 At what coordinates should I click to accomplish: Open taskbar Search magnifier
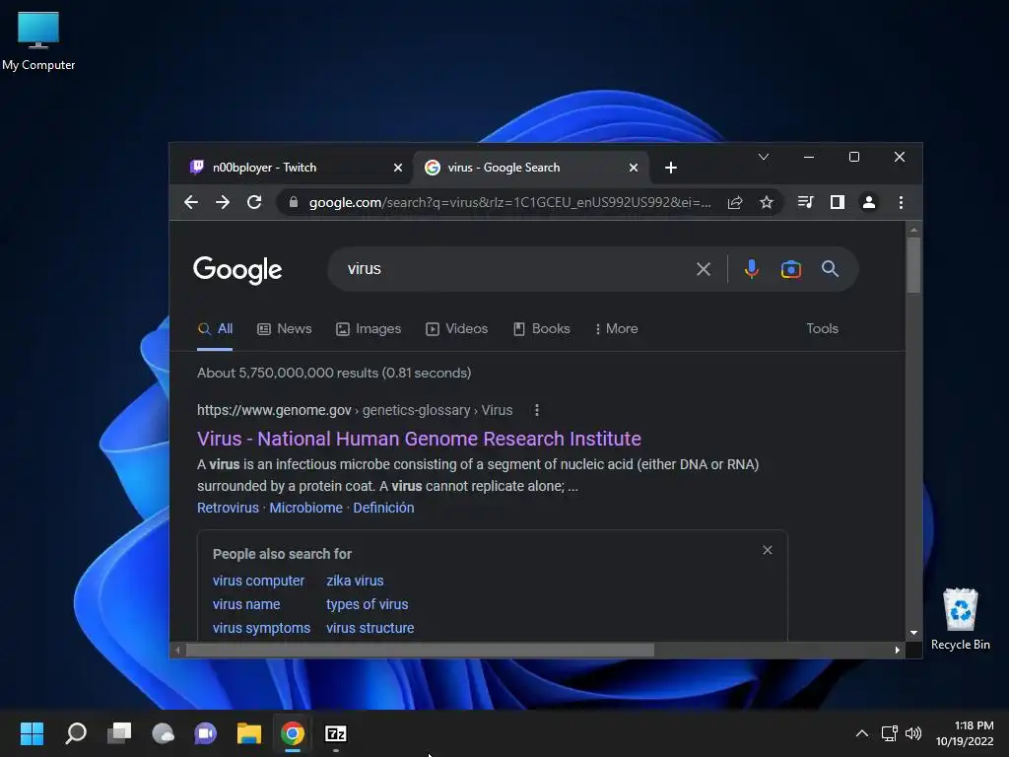76,733
